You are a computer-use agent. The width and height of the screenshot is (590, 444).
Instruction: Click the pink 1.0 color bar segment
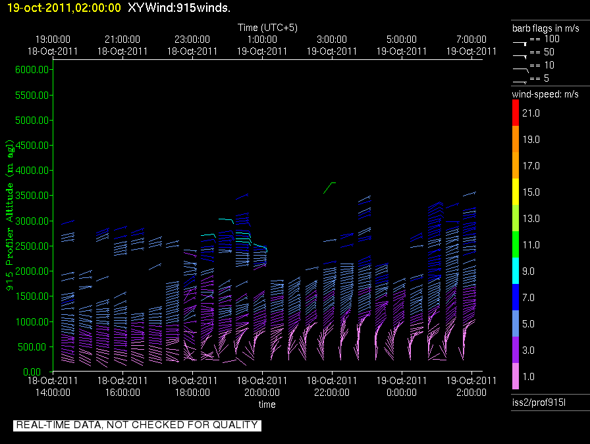coord(515,376)
